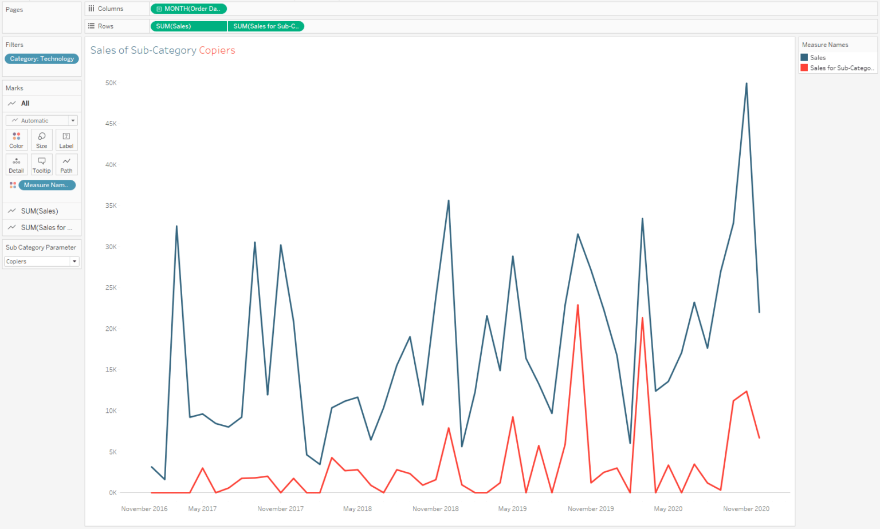
Task: Open the Tooltip editor icon
Action: (41, 164)
